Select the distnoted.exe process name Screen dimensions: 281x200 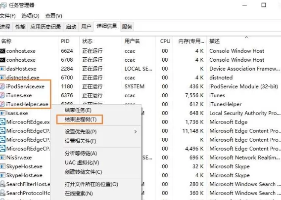23,78
